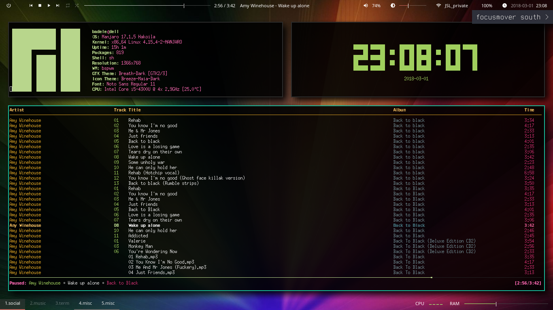Image resolution: width=553 pixels, height=310 pixels.
Task: Adjust the brightness slider
Action: (x=413, y=6)
